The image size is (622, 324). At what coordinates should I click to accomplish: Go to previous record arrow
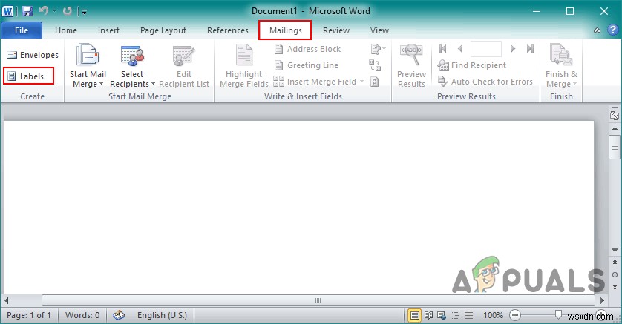460,49
